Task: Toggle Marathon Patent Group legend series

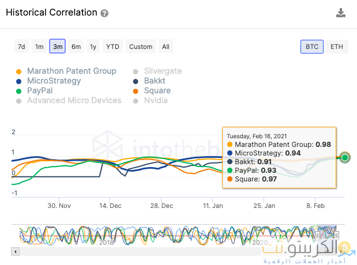Action: pyautogui.click(x=72, y=71)
